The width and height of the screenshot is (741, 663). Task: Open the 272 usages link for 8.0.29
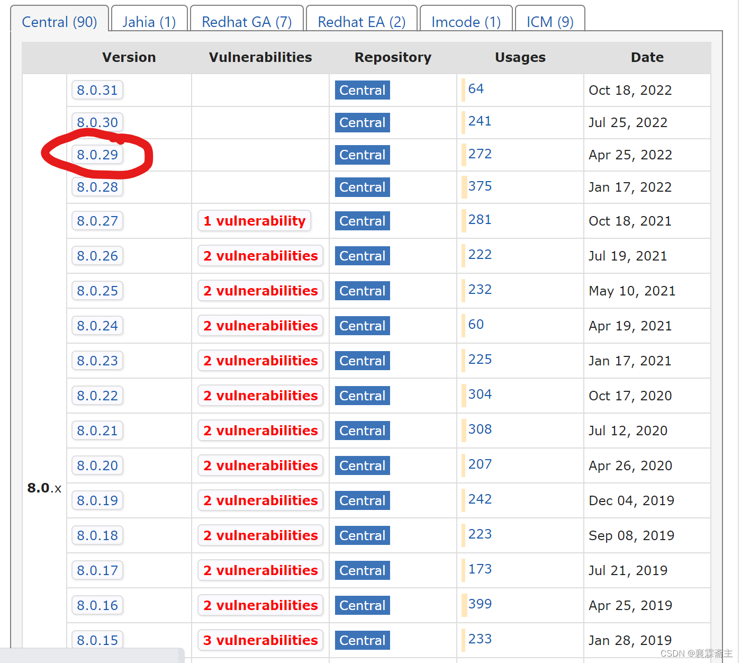pyautogui.click(x=480, y=154)
